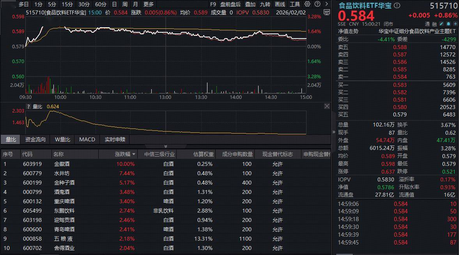Select the MACD indicator tab

tap(87, 139)
